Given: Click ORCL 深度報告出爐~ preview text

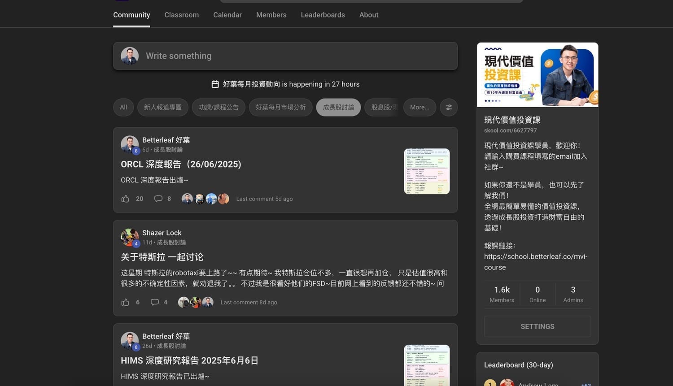Looking at the screenshot, I should (154, 180).
